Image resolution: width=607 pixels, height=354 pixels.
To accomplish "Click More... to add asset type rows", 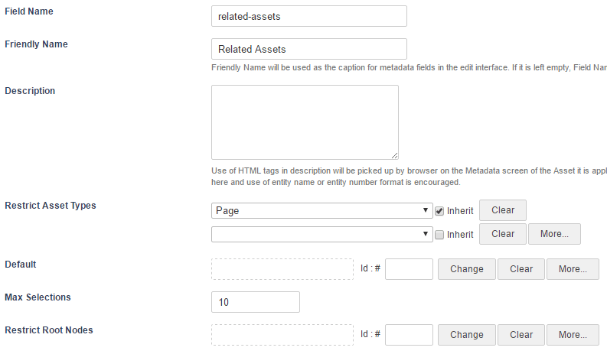I will coord(554,234).
